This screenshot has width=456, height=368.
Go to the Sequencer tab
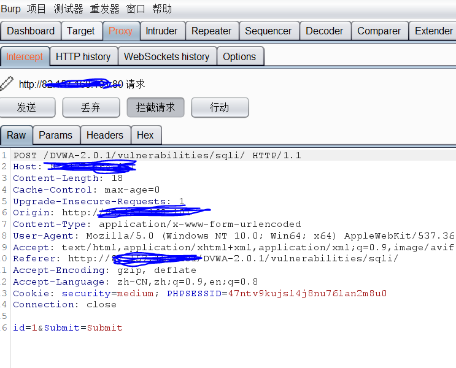(268, 31)
